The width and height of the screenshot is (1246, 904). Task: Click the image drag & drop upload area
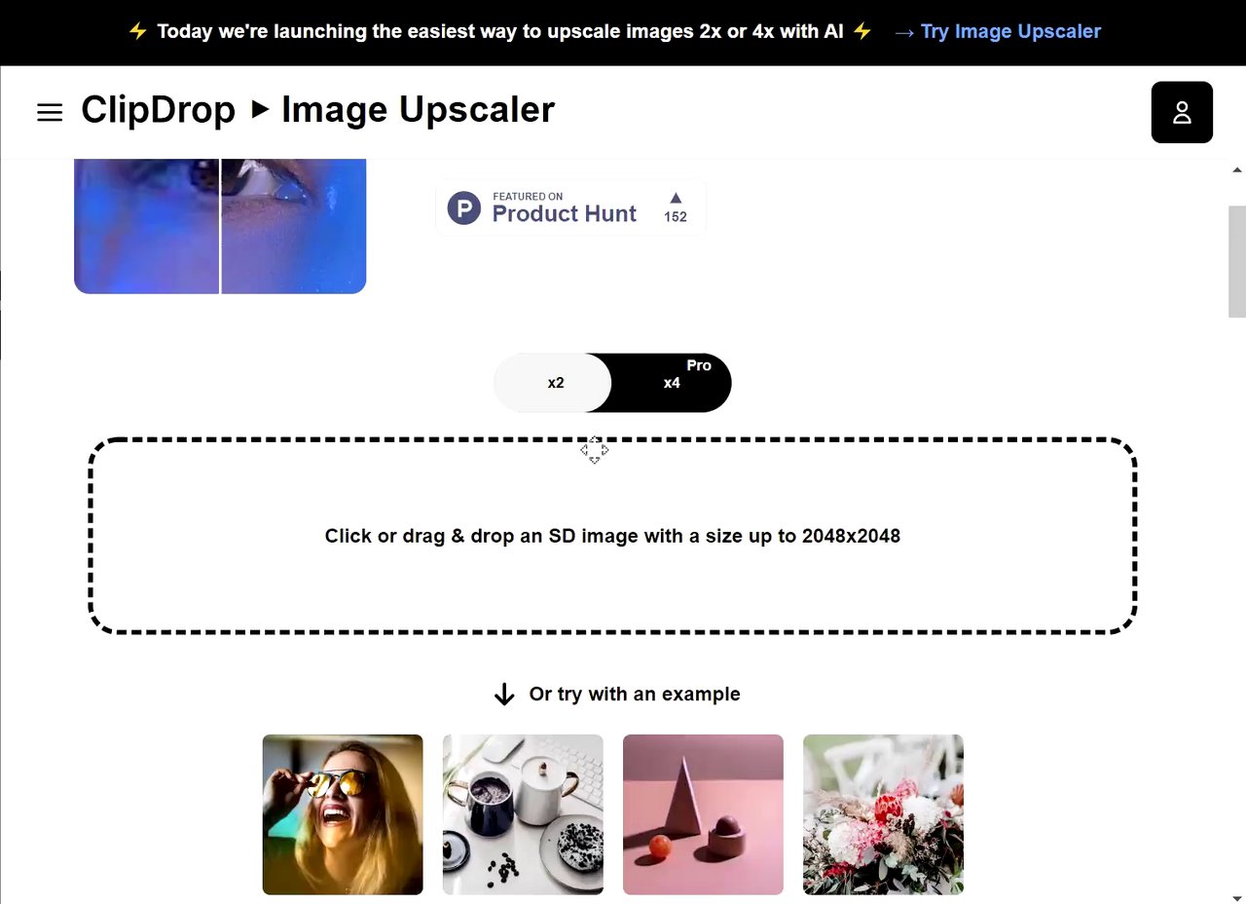pos(612,536)
